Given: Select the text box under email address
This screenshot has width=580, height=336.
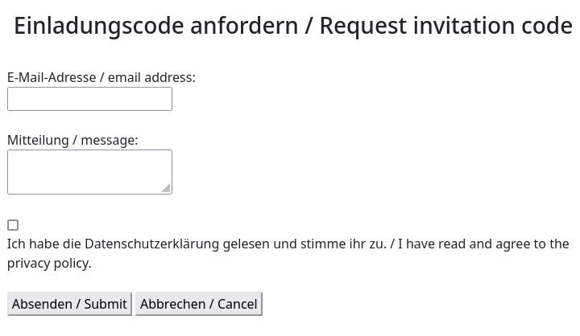Looking at the screenshot, I should tap(89, 99).
